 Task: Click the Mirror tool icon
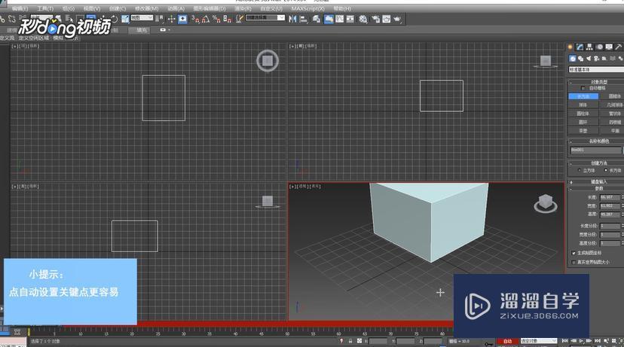pos(292,19)
